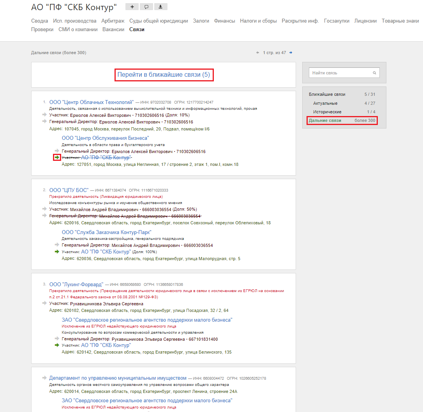Go to previous page with left arrow
This screenshot has height=412, width=423.
(x=257, y=53)
